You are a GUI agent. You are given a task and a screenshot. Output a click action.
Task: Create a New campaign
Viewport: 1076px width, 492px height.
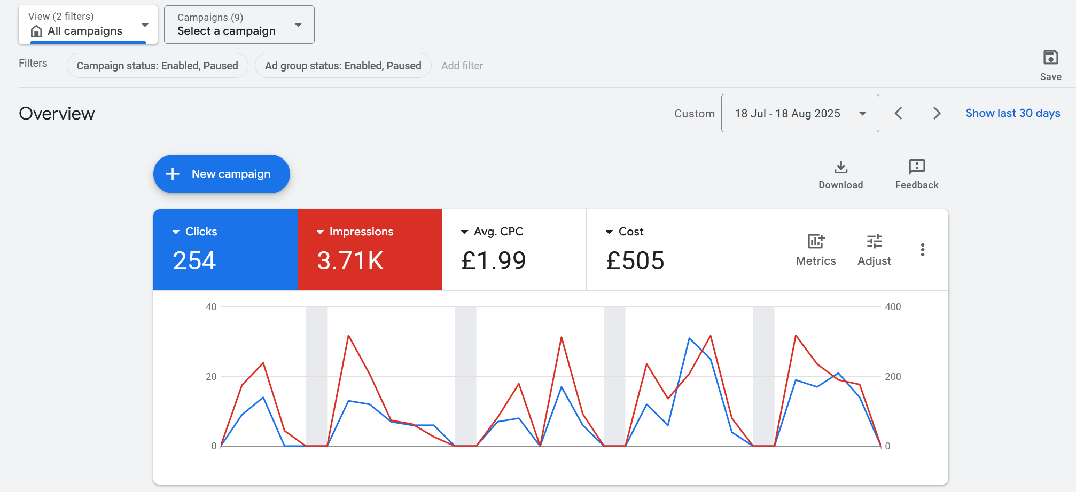tap(221, 174)
